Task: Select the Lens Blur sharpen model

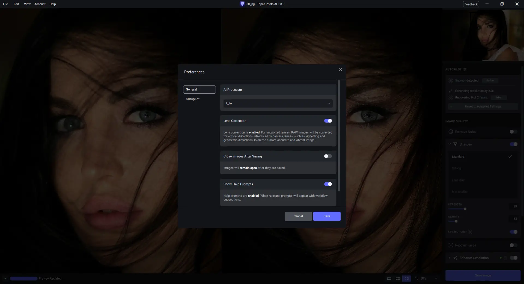Action: (x=483, y=180)
